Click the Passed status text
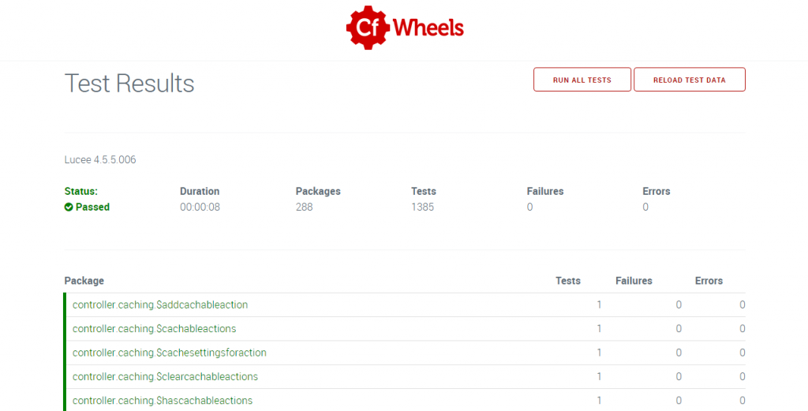Image resolution: width=808 pixels, height=411 pixels. pos(93,207)
